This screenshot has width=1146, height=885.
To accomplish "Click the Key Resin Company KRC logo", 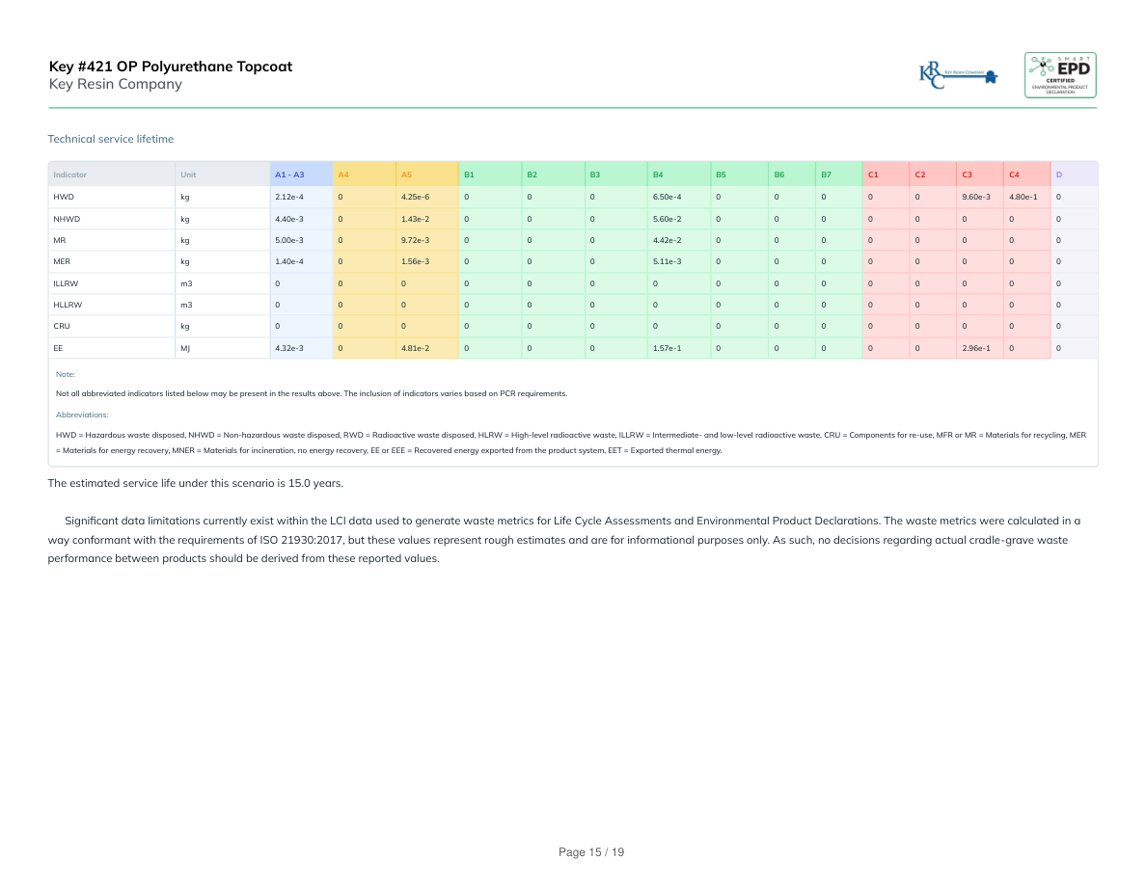I will point(958,74).
